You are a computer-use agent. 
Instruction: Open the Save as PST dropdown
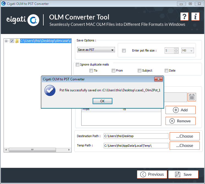[x=96, y=50]
